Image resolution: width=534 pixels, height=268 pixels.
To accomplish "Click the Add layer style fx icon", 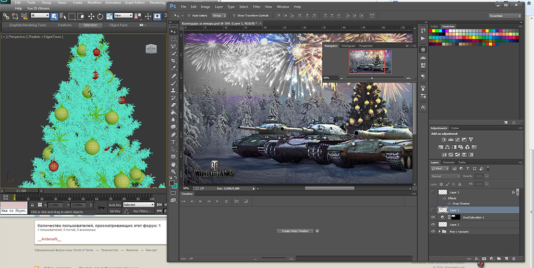I will (x=477, y=259).
